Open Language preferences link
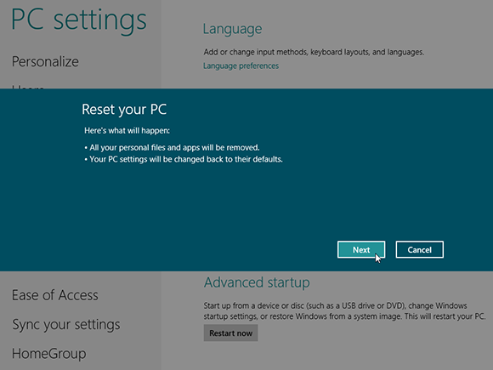The image size is (493, 370). point(241,65)
